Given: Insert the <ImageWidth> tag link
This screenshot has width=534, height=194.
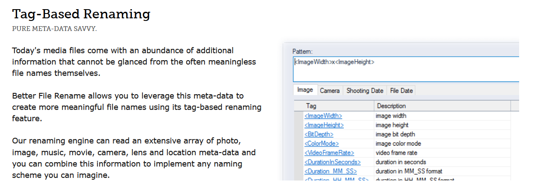Looking at the screenshot, I should click(323, 116).
